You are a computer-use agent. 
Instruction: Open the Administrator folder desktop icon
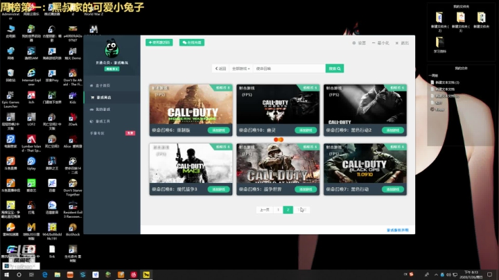(10, 12)
